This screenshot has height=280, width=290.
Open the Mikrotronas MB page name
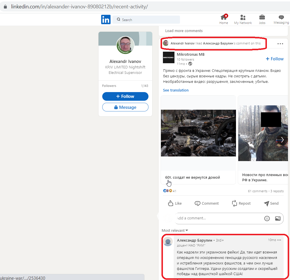pyautogui.click(x=191, y=54)
